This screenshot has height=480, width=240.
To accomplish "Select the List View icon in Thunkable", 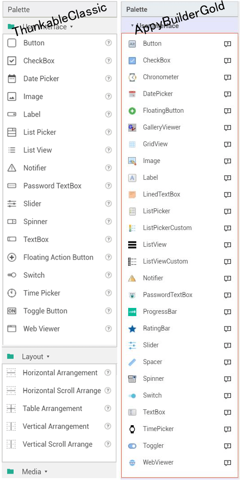I will [12, 150].
